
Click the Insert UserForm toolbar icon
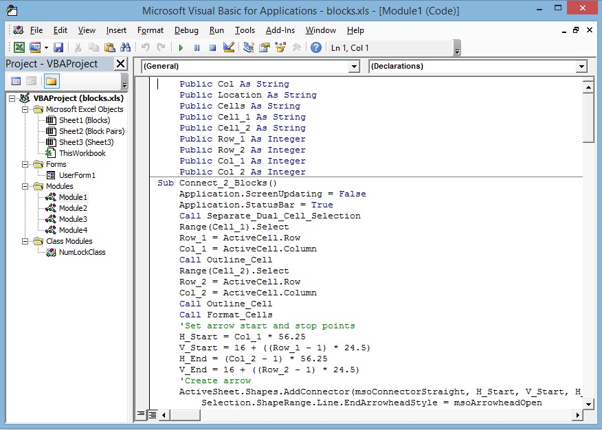[x=35, y=47]
